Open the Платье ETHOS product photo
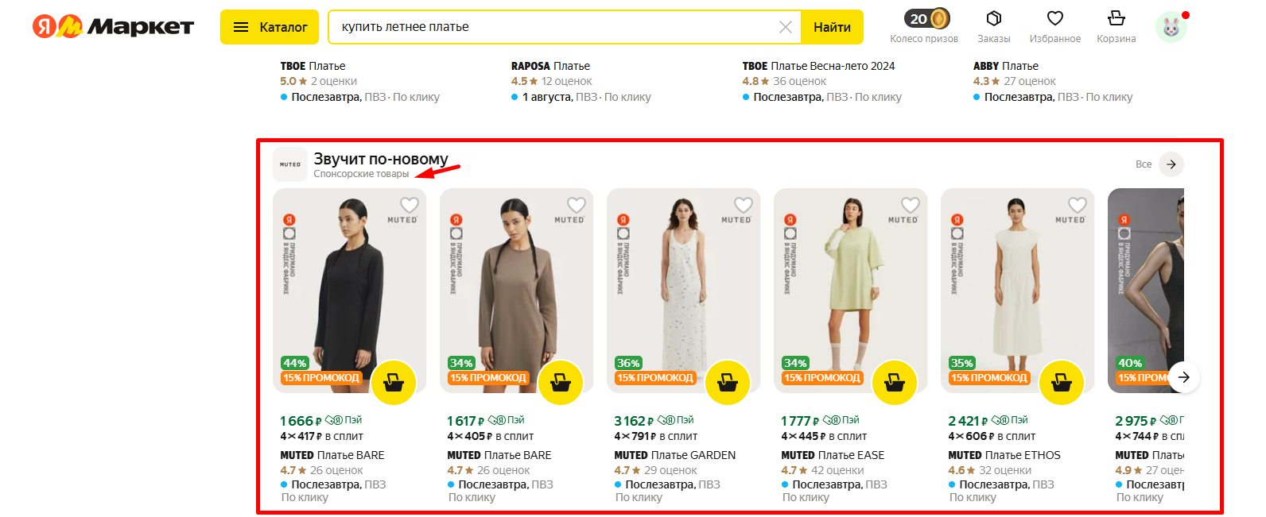Image resolution: width=1266 pixels, height=517 pixels. tap(1017, 291)
